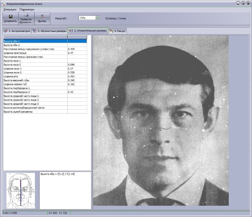
Task: Open the Масштаб scale dropdown arrow
Action: click(98, 18)
